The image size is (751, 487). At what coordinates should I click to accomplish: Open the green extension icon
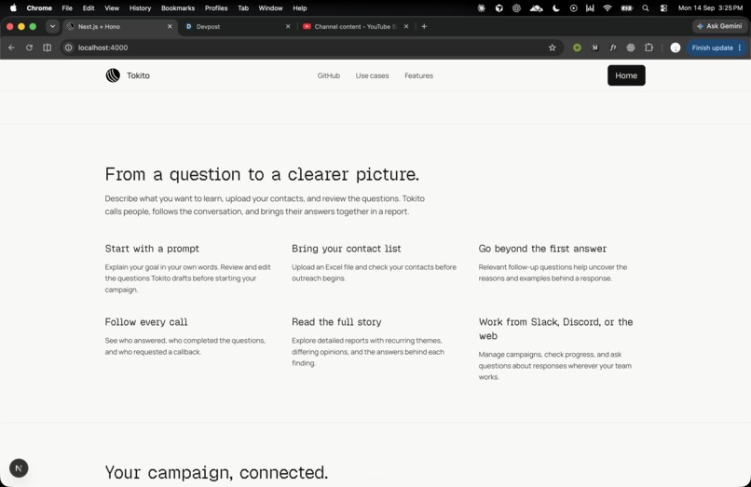point(577,47)
